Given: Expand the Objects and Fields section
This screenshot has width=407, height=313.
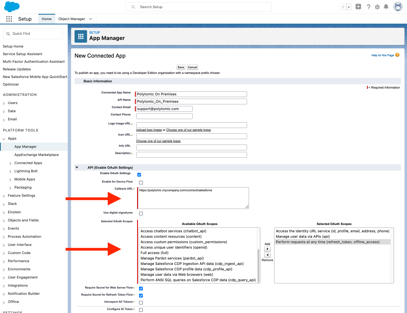Looking at the screenshot, I should point(4,221).
